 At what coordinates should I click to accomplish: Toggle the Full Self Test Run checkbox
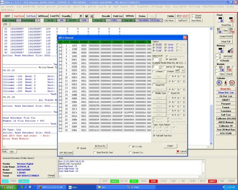(x=154, y=136)
